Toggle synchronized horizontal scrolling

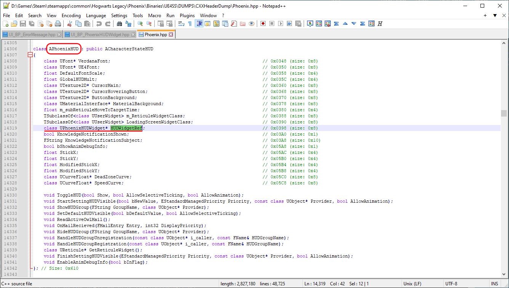[169, 24]
